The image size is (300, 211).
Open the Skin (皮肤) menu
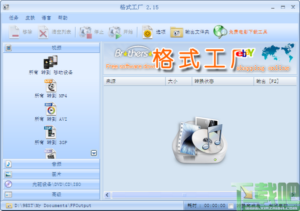(30, 18)
